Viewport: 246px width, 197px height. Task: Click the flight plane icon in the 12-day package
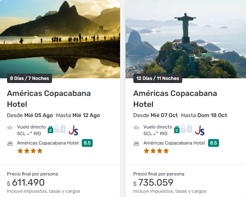tap(136, 128)
